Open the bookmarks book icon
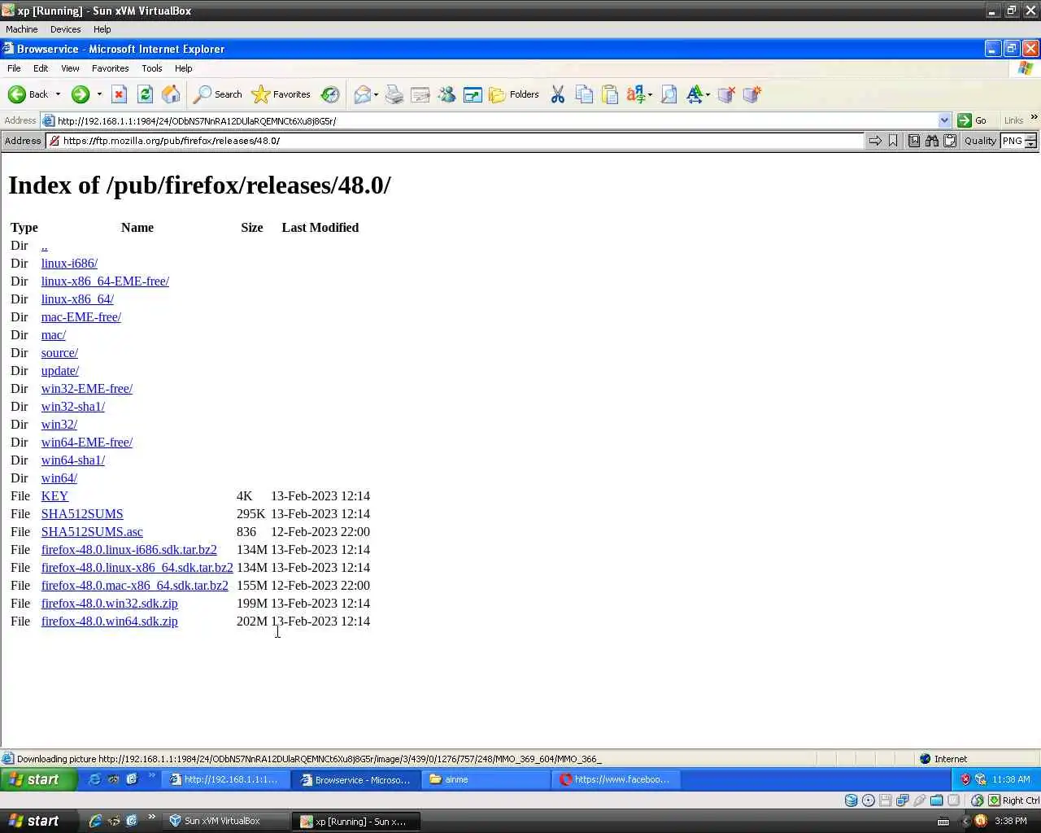The height and width of the screenshot is (833, 1041). click(914, 141)
